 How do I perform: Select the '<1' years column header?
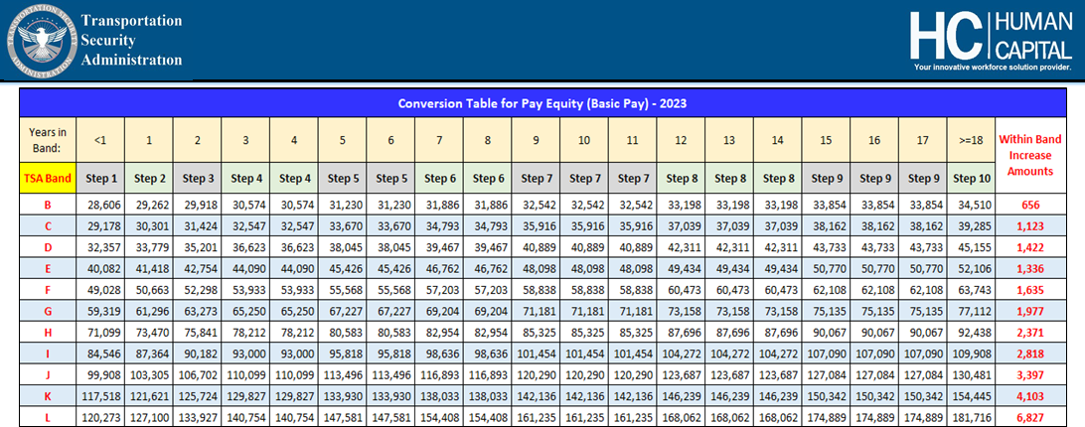pos(100,140)
